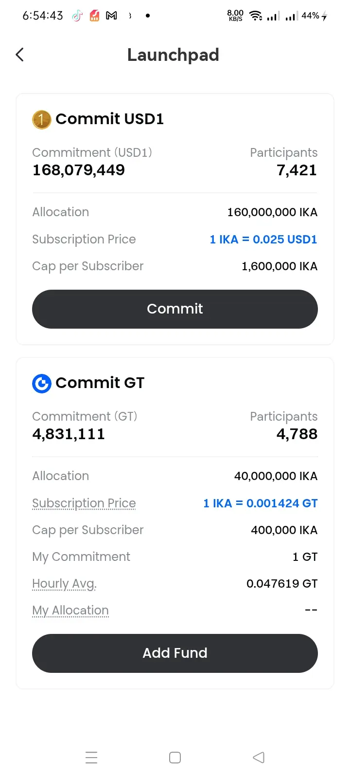Tap the Launchpad page title
This screenshot has width=350, height=779.
pyautogui.click(x=173, y=55)
